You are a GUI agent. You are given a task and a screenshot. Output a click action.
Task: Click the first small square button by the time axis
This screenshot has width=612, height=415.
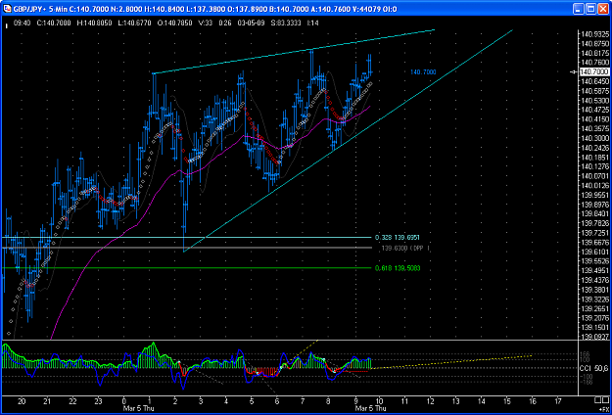click(x=597, y=399)
